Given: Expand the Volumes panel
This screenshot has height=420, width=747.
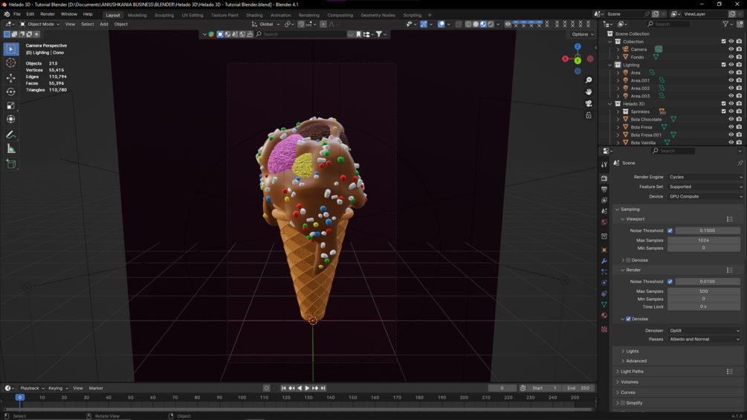Looking at the screenshot, I should [629, 382].
